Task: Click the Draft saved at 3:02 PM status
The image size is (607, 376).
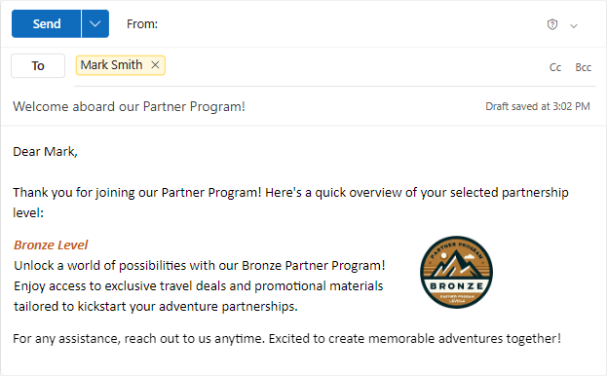Action: tap(538, 106)
